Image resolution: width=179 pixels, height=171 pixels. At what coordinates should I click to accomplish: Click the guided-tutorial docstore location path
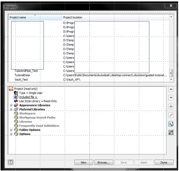click(115, 75)
